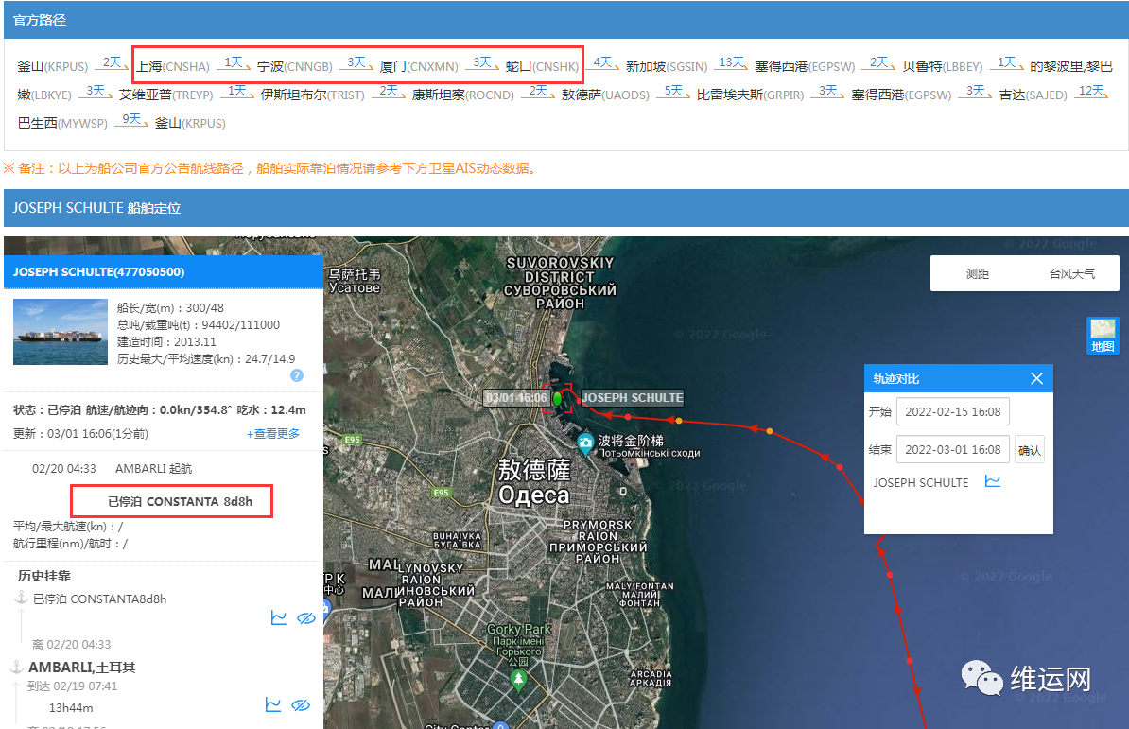Screen dimensions: 1129x729
Task: Click 敖德萨(UAODS) port in route
Action: click(605, 95)
